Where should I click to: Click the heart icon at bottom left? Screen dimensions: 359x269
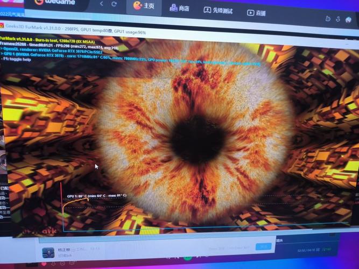tap(44, 264)
